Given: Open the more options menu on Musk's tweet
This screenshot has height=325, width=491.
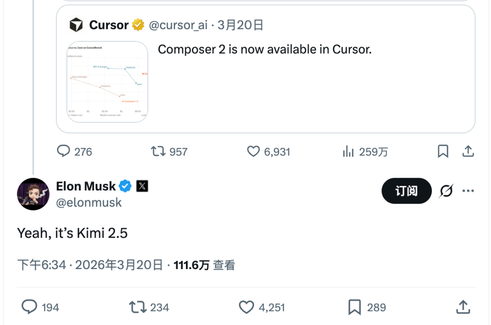Looking at the screenshot, I should pyautogui.click(x=468, y=191).
